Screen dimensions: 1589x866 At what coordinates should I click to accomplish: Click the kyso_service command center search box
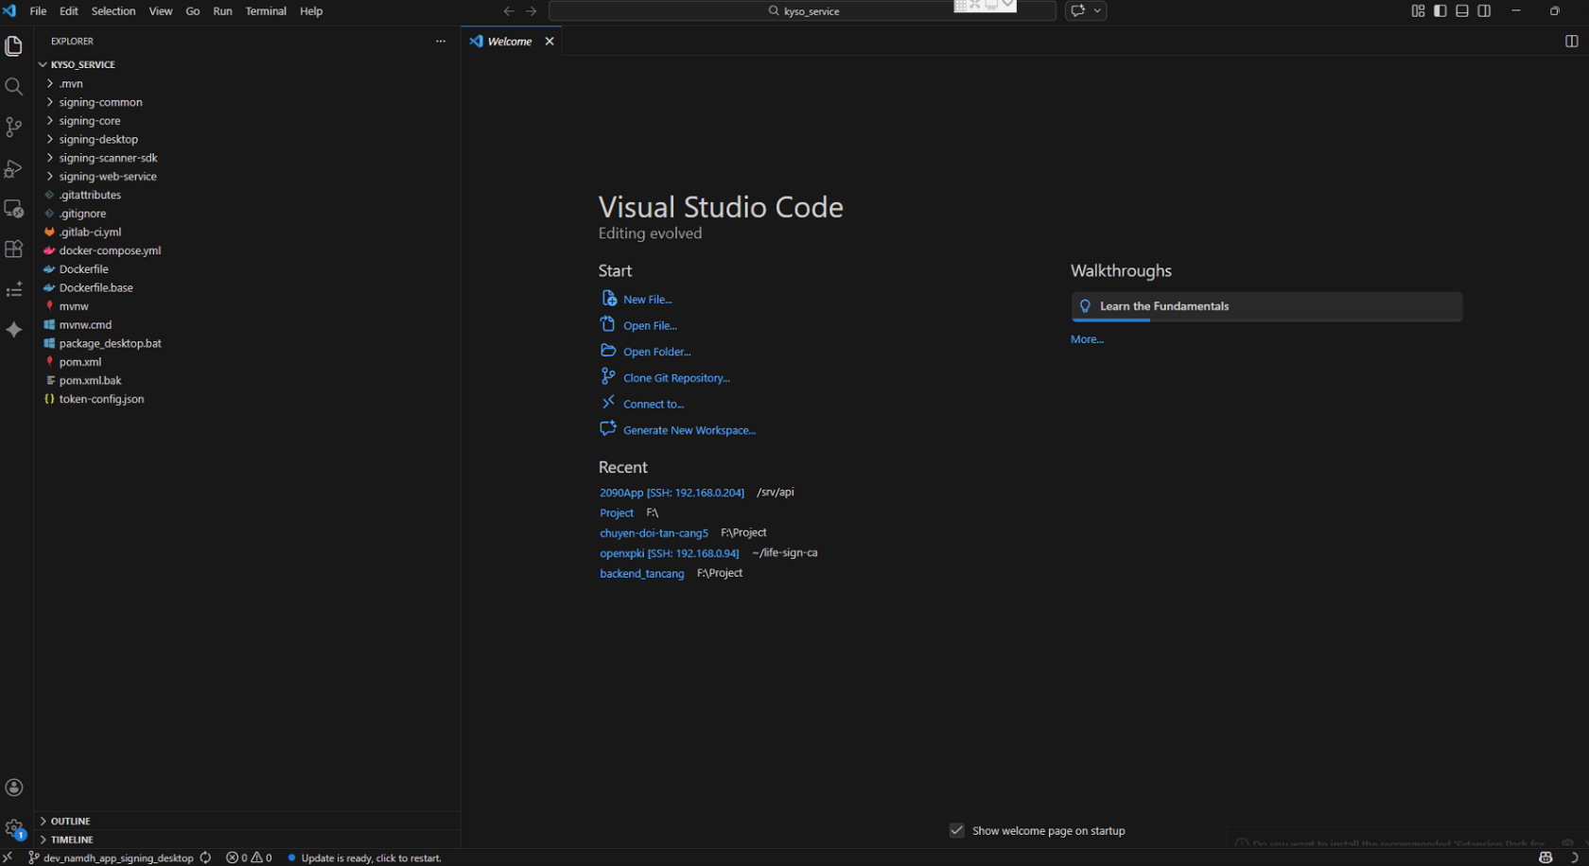802,11
